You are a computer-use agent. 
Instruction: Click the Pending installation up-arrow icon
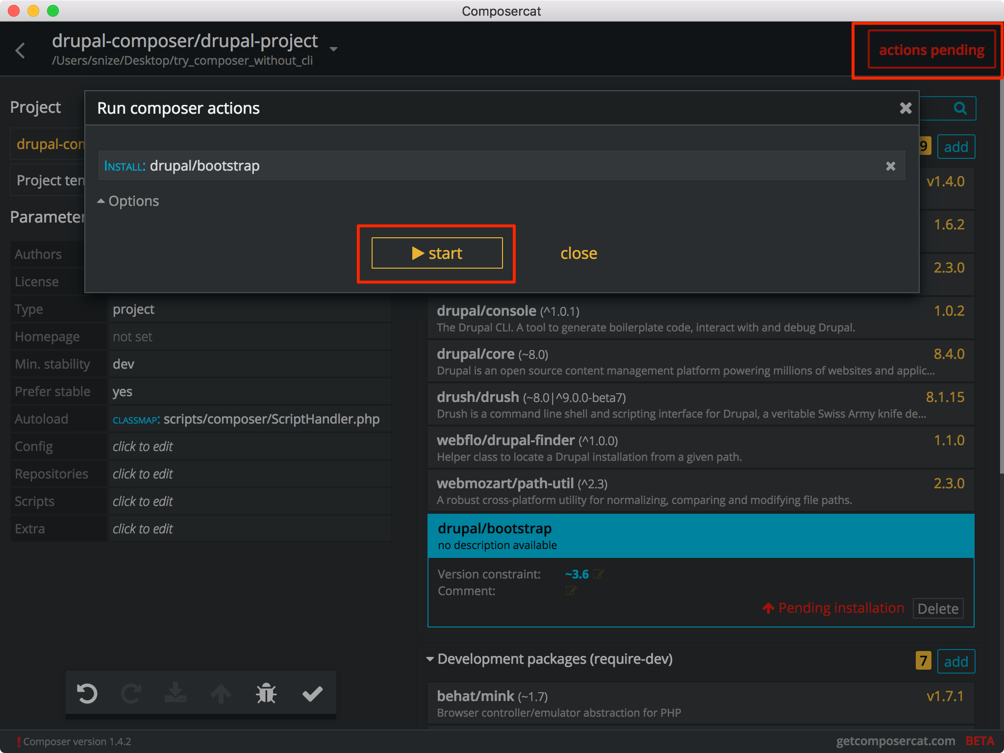coord(768,608)
